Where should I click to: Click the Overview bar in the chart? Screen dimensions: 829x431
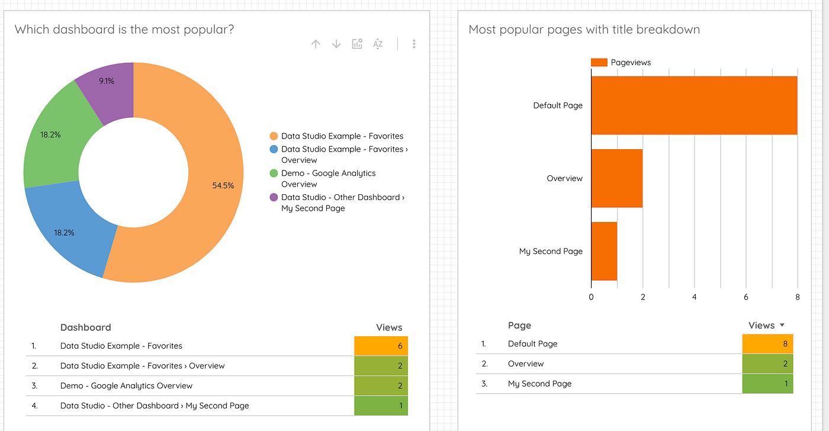pos(617,178)
